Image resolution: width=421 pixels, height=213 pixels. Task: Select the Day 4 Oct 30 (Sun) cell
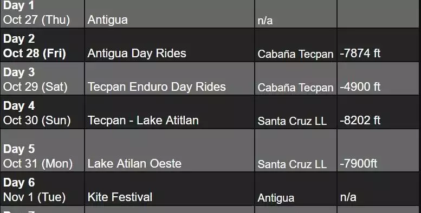point(42,112)
